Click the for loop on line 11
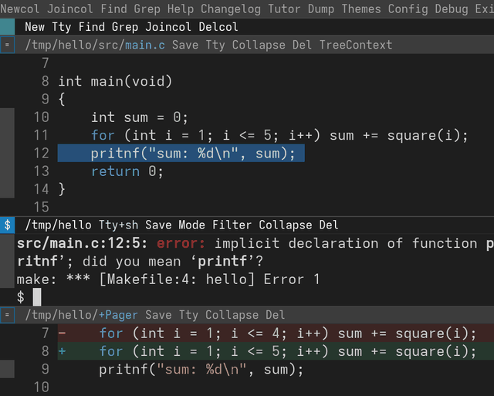This screenshot has height=396, width=494. pyautogui.click(x=279, y=135)
